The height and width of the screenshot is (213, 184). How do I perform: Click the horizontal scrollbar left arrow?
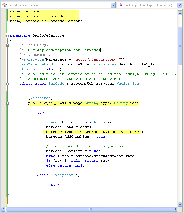point(3,209)
